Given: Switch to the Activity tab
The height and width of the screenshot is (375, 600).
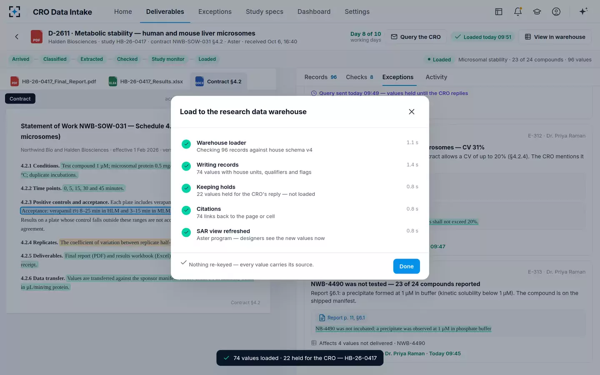Looking at the screenshot, I should 436,77.
